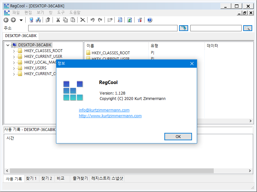Click the history panel scroll left arrow

(x=7, y=171)
